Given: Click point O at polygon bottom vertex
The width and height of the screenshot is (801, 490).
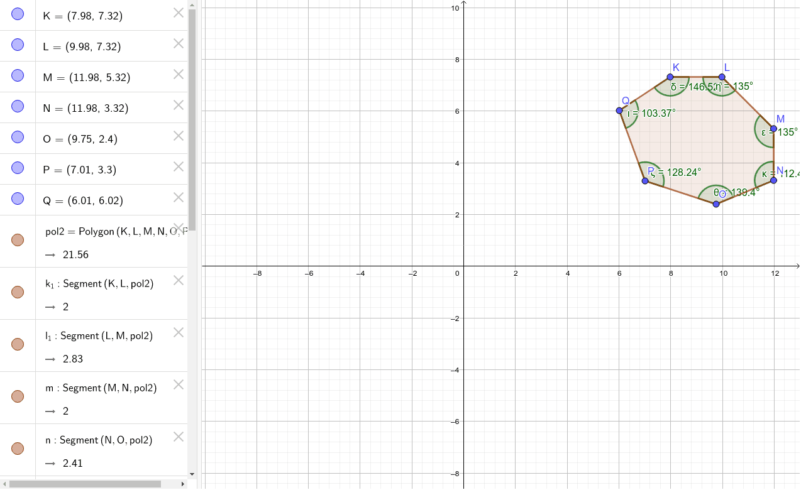Looking at the screenshot, I should pyautogui.click(x=716, y=204).
